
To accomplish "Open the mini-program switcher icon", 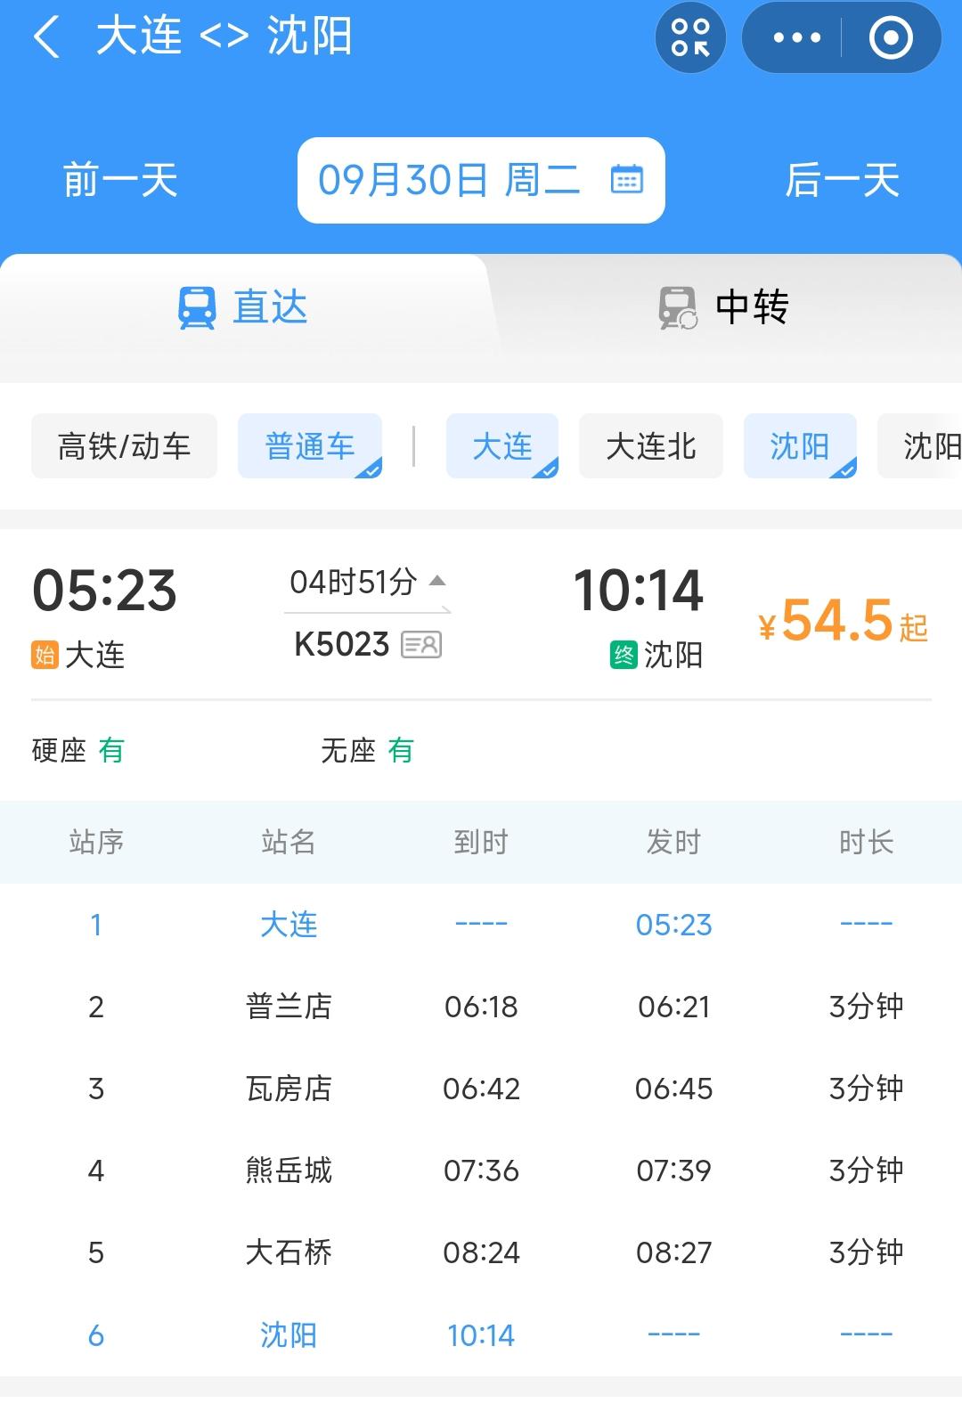I will click(x=690, y=37).
